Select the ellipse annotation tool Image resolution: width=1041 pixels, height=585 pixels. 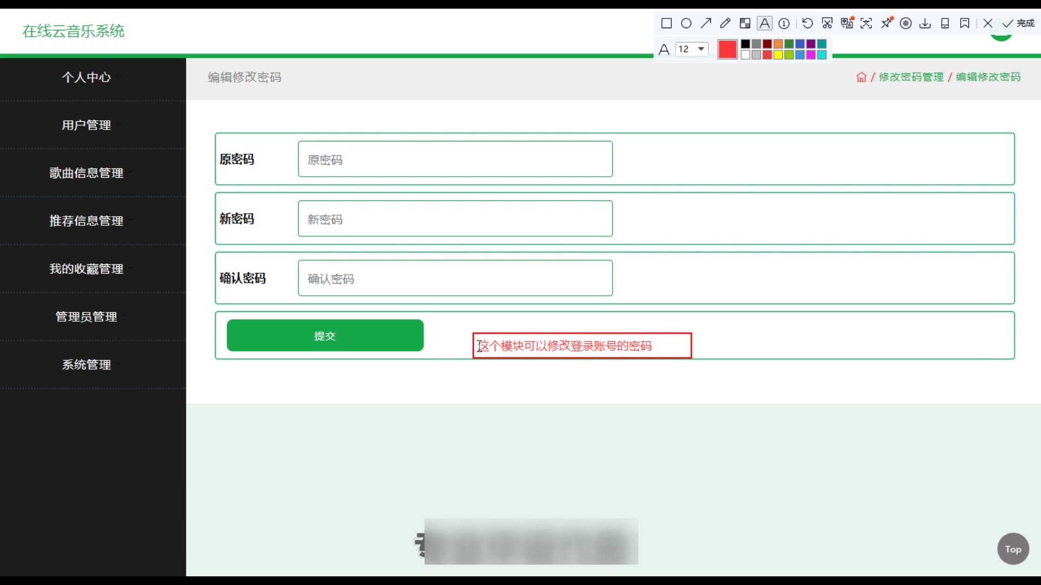[x=686, y=23]
